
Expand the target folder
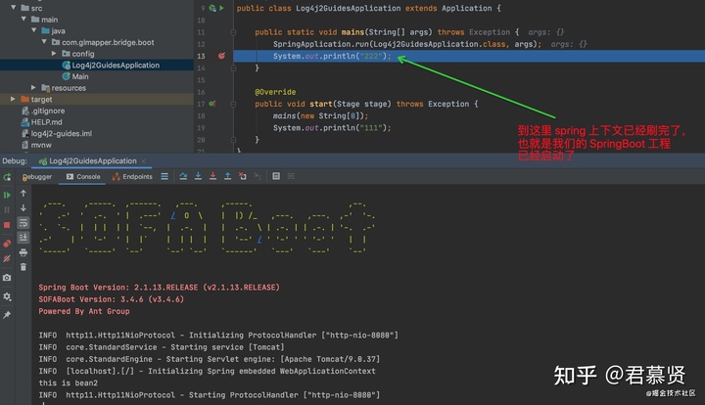coord(13,99)
